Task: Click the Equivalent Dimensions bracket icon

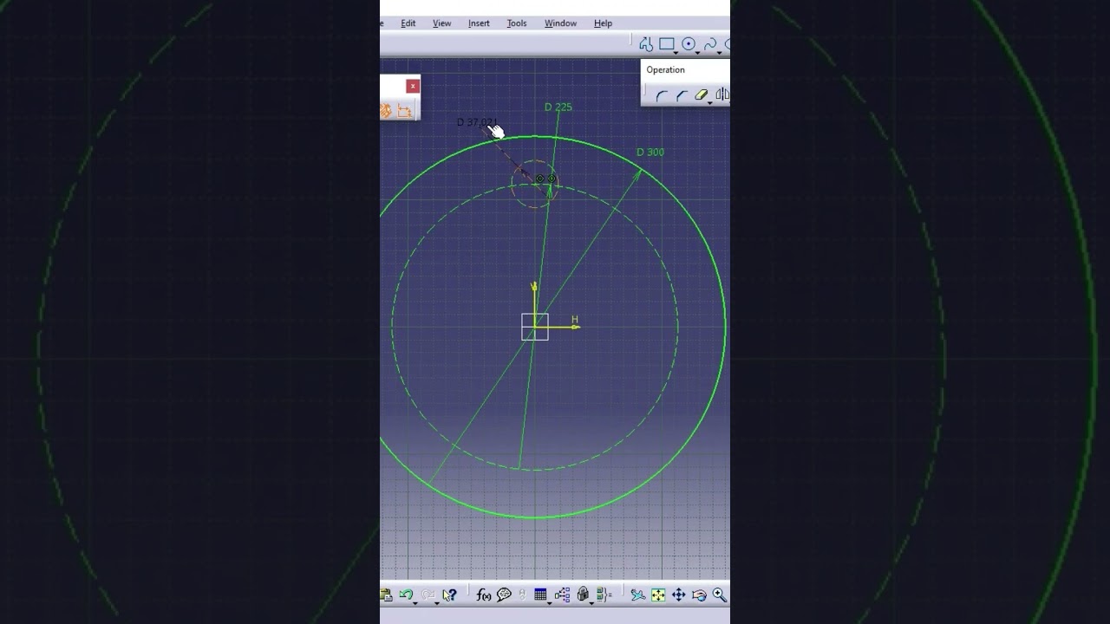Action: click(x=604, y=595)
